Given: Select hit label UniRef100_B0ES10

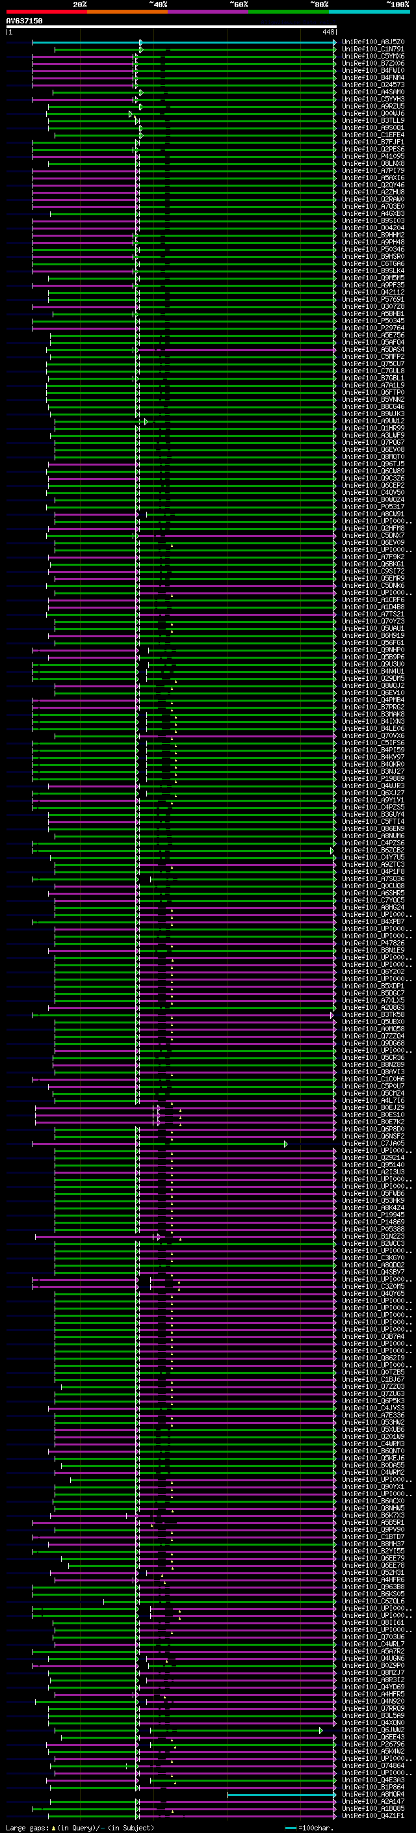Looking at the screenshot, I should coord(373,1114).
